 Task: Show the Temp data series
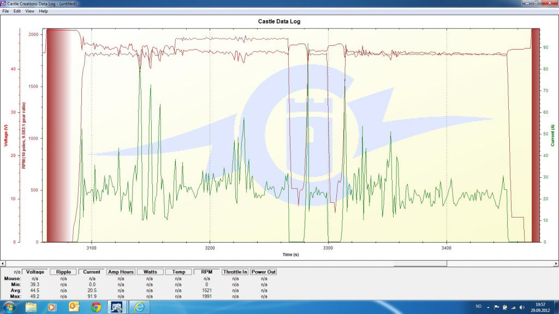(x=178, y=271)
